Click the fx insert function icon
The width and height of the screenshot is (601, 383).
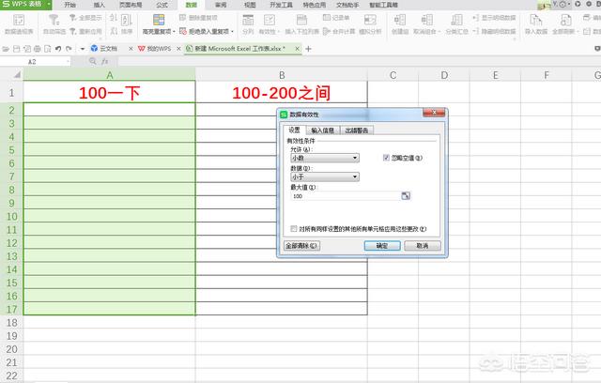(104, 61)
